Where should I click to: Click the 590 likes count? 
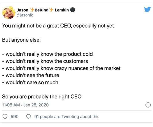pyautogui.click(x=14, y=117)
